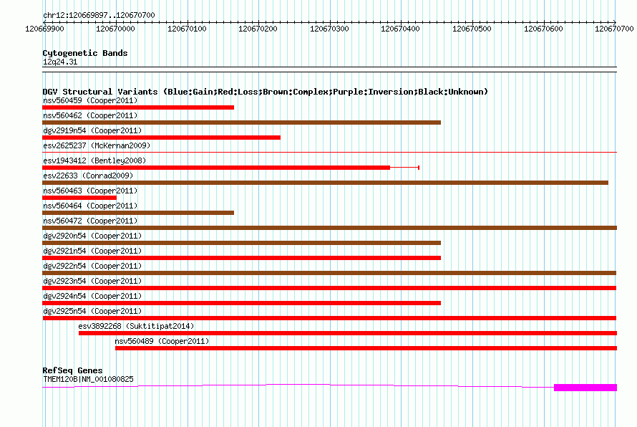Image resolution: width=637 pixels, height=427 pixels.
Task: Click ruler position 120670700
Action: [x=614, y=29]
